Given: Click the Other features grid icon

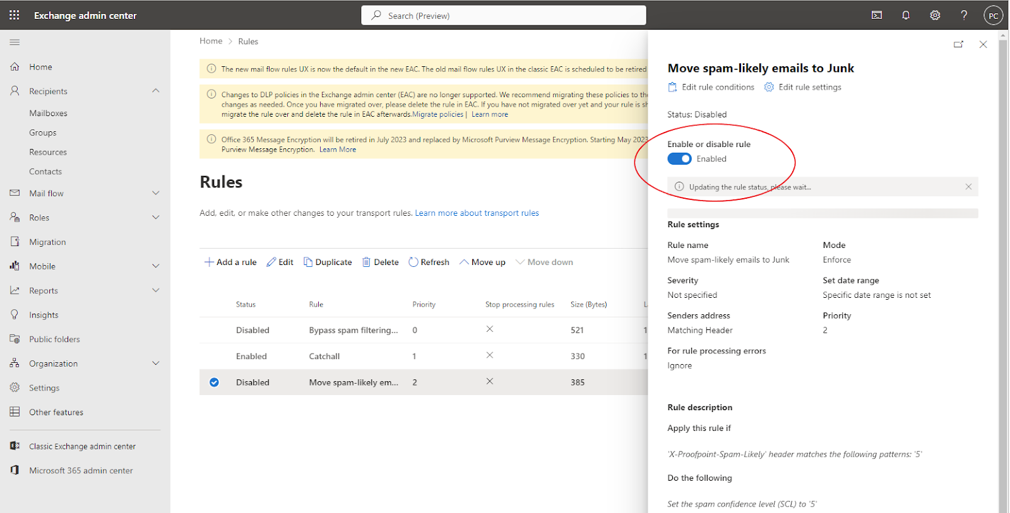Looking at the screenshot, I should click(15, 412).
